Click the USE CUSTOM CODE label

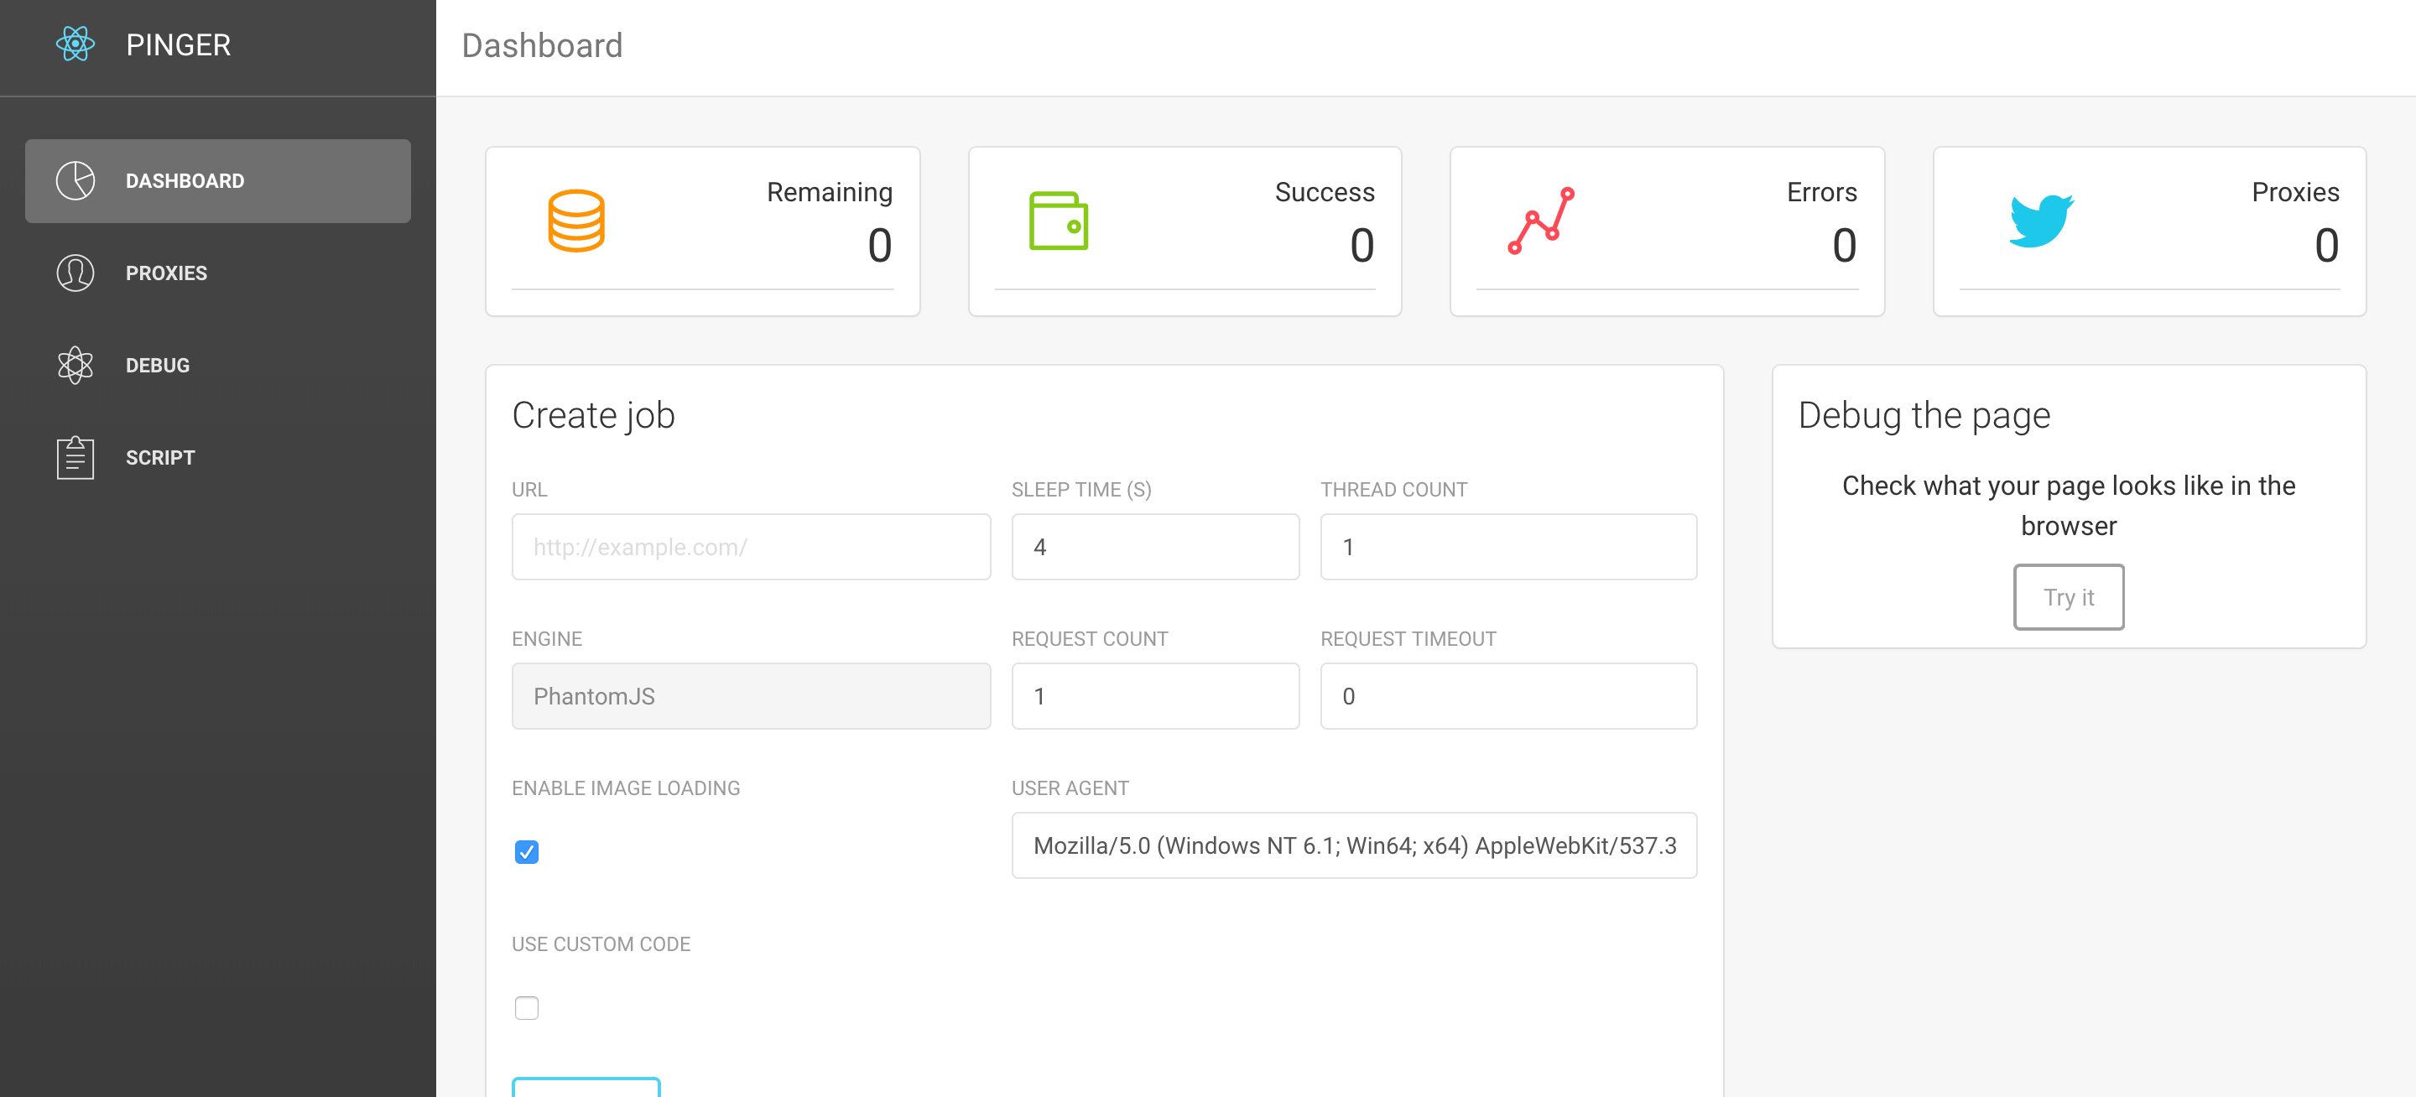[601, 944]
